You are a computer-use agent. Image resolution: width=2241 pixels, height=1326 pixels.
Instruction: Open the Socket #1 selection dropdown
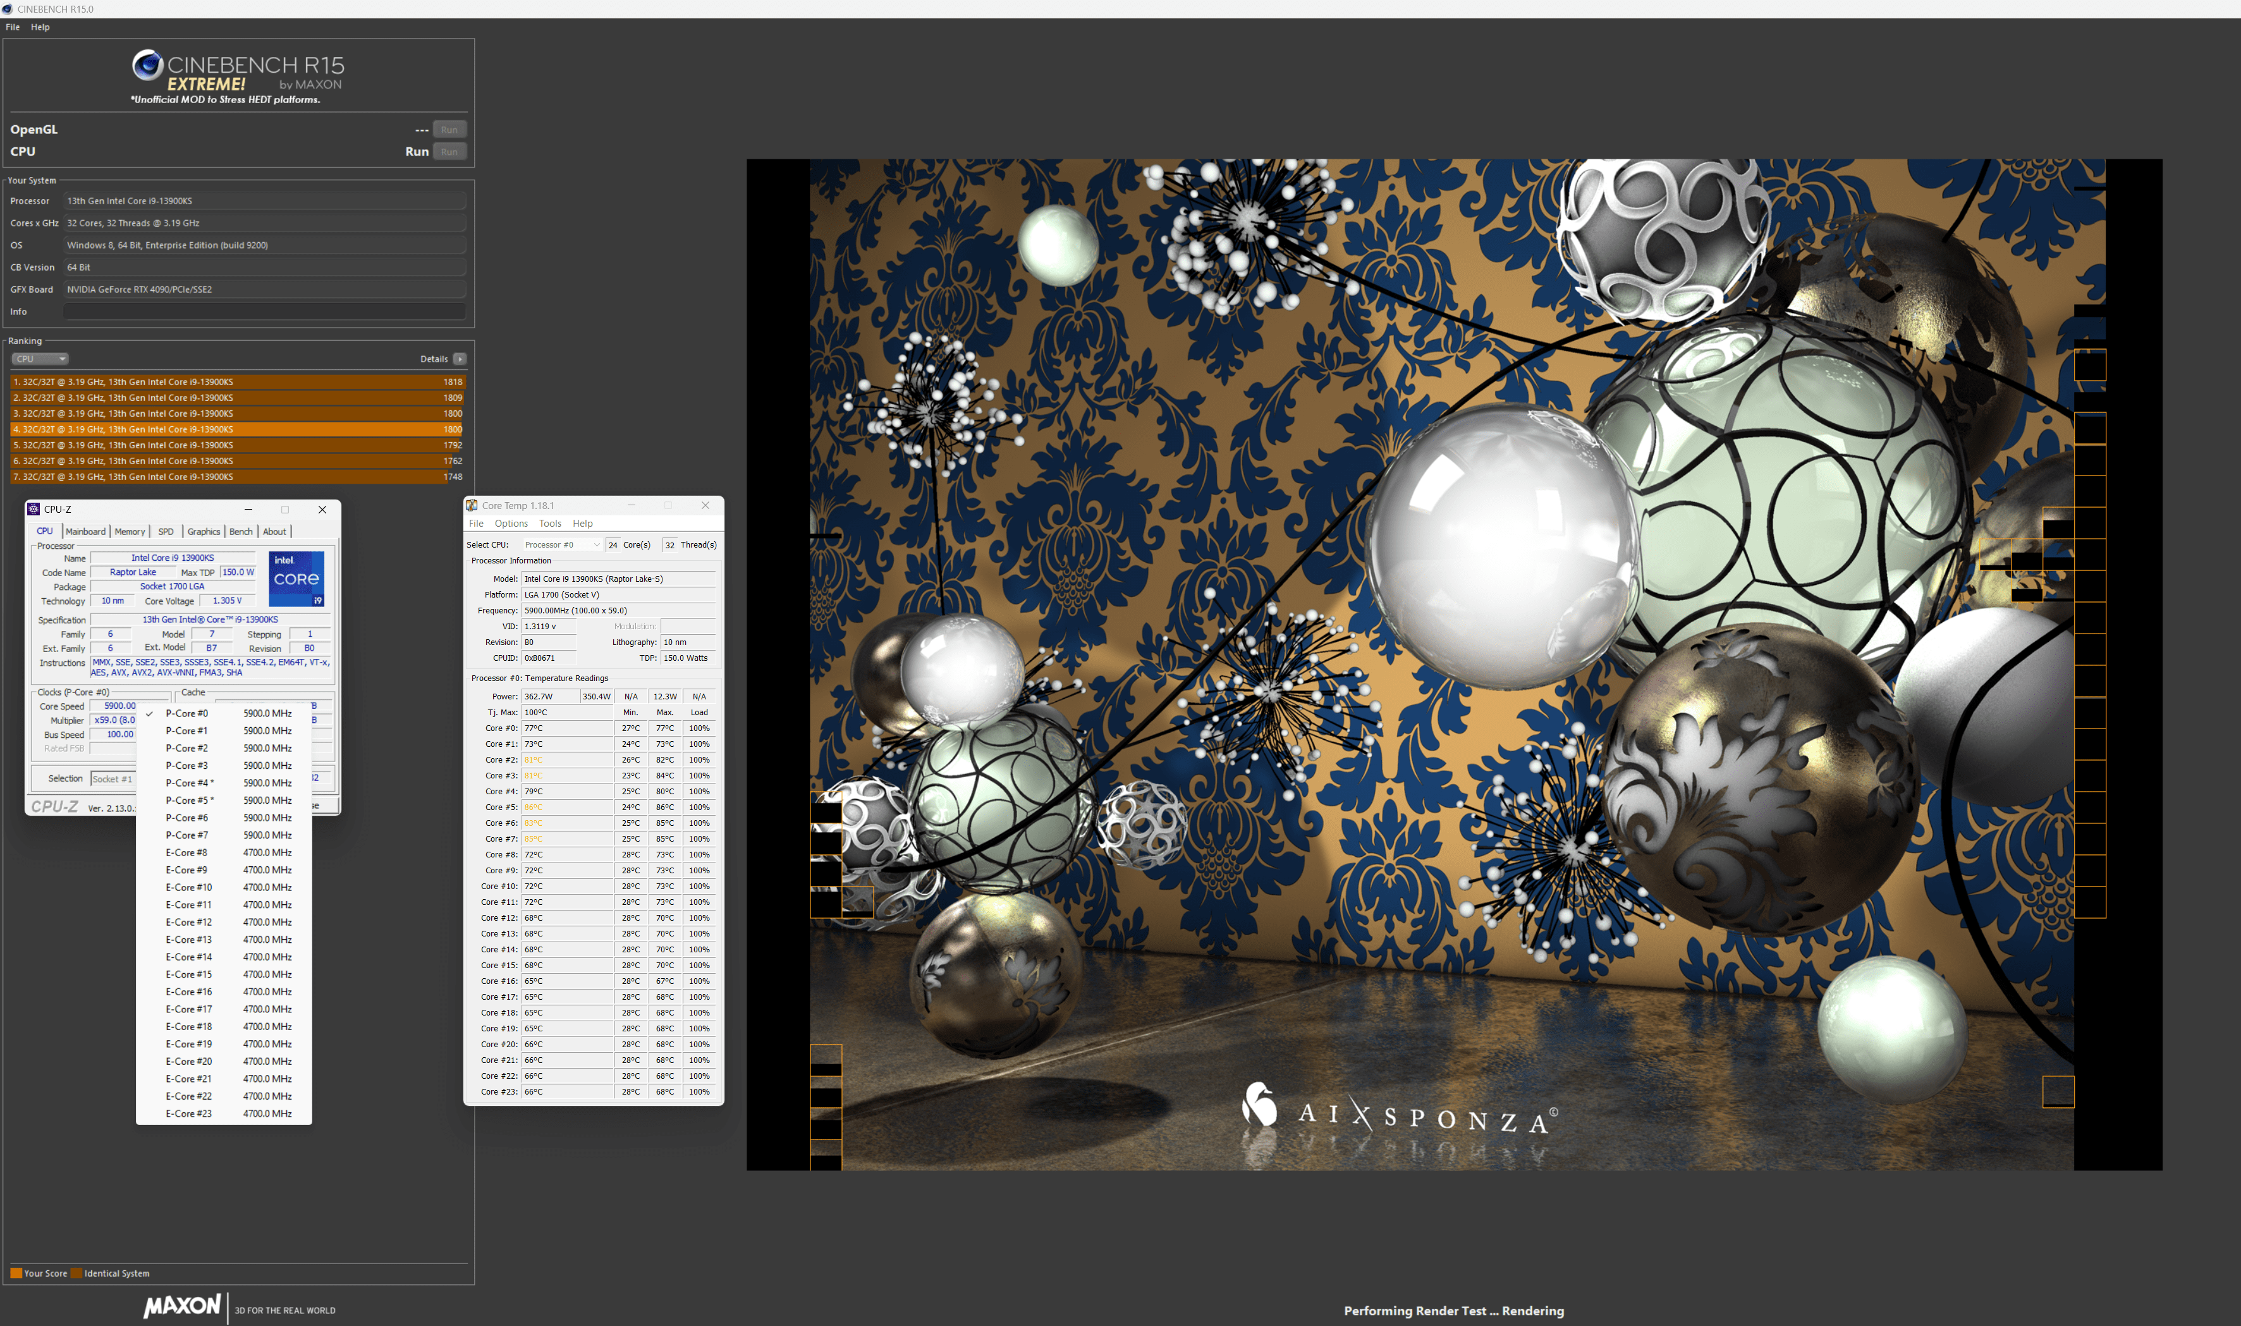point(113,779)
